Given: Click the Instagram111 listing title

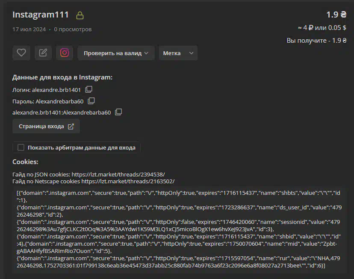Looking at the screenshot, I should click(x=41, y=15).
